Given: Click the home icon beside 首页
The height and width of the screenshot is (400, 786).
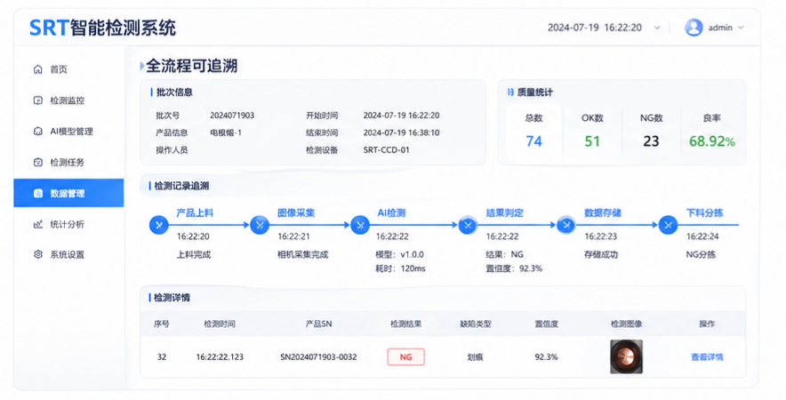Looking at the screenshot, I should (37, 69).
